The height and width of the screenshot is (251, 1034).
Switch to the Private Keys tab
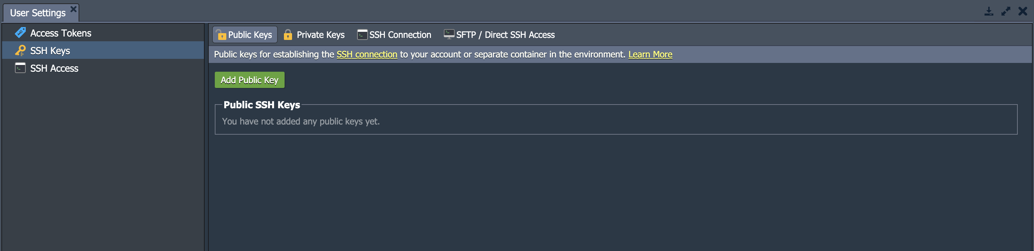[314, 35]
